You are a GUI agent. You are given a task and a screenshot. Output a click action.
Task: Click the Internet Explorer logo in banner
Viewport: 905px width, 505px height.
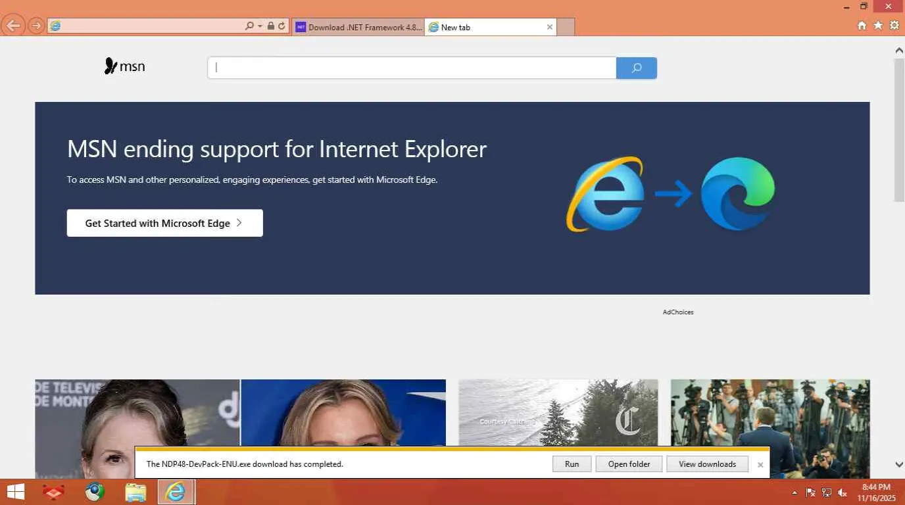pyautogui.click(x=606, y=194)
